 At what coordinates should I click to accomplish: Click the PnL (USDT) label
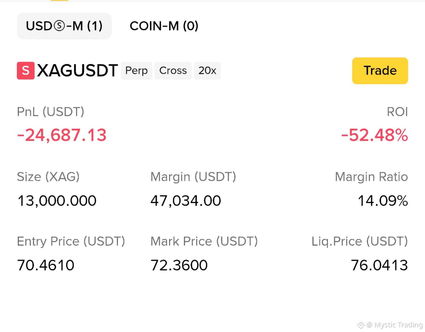point(50,112)
